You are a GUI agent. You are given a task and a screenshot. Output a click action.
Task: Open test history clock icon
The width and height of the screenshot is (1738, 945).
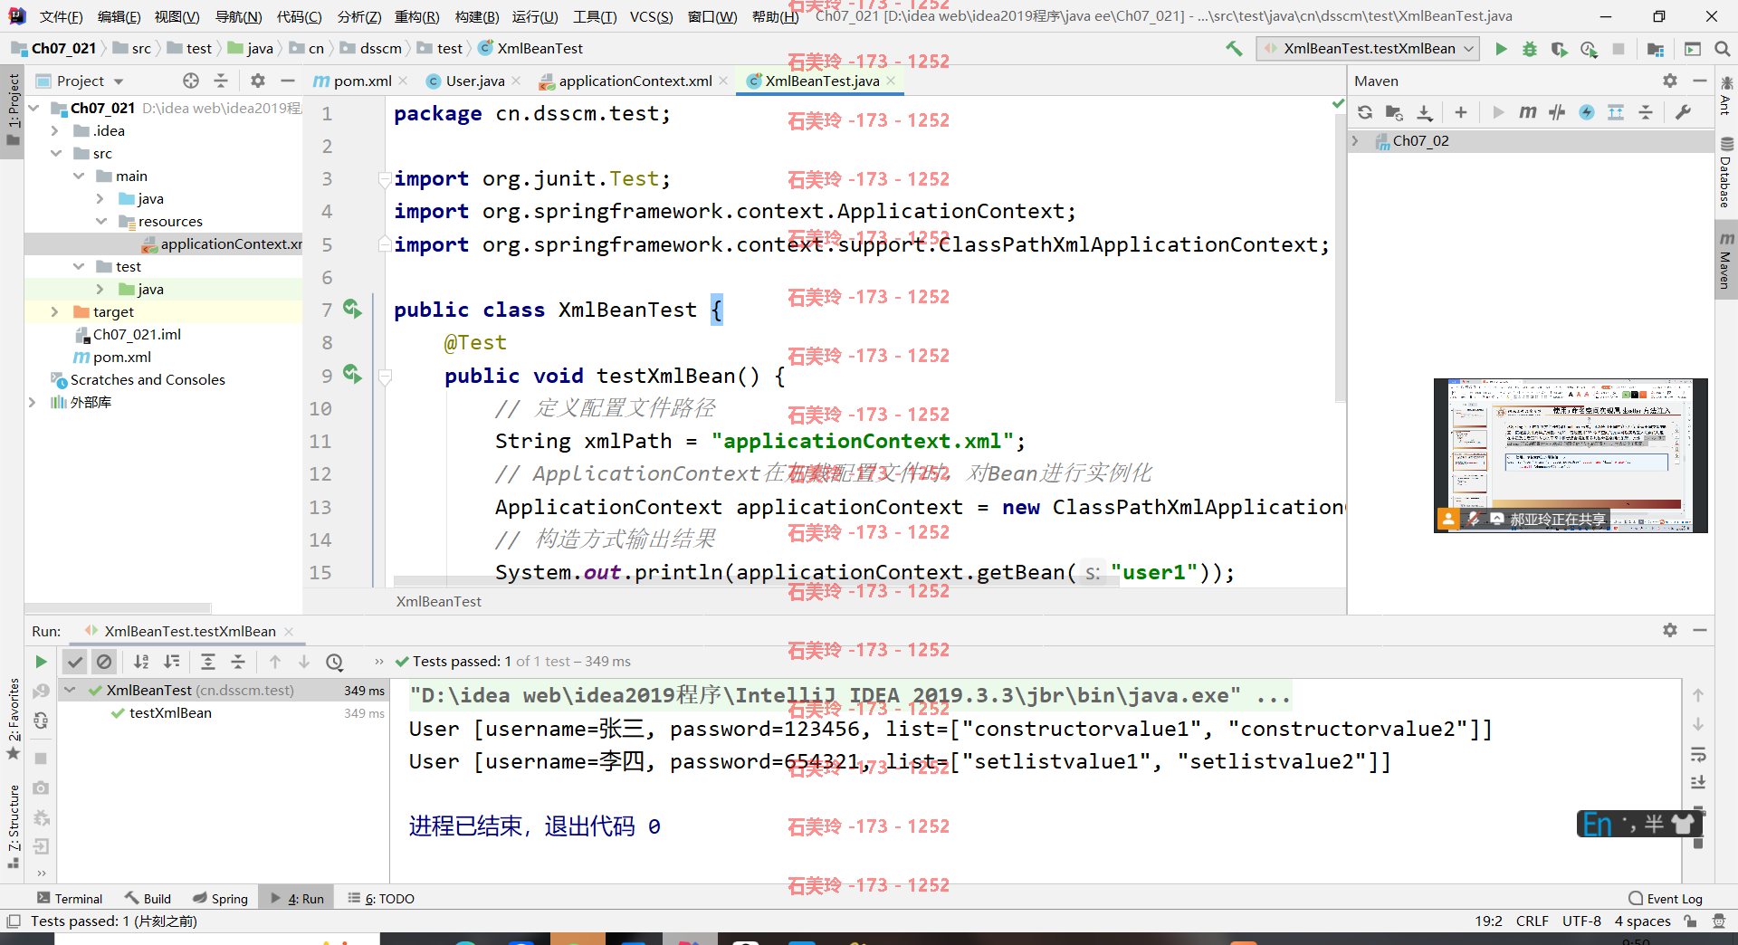click(334, 662)
